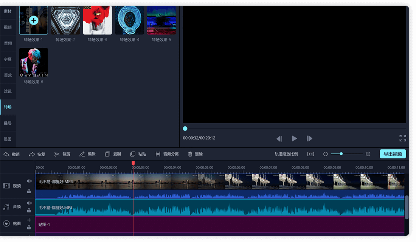Add a new sticker (贴图) track with plus

(x=29, y=220)
